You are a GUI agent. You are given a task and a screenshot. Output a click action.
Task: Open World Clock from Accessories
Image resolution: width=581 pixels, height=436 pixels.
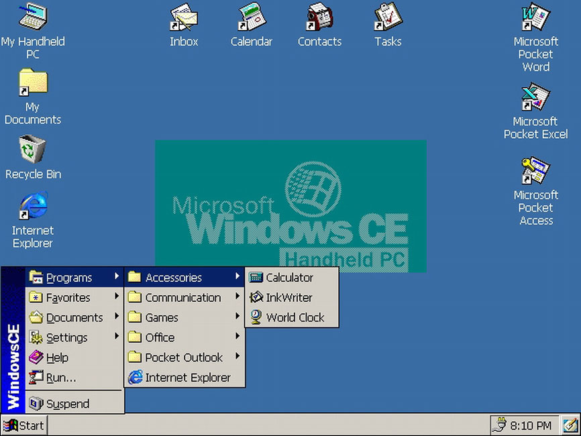point(295,317)
